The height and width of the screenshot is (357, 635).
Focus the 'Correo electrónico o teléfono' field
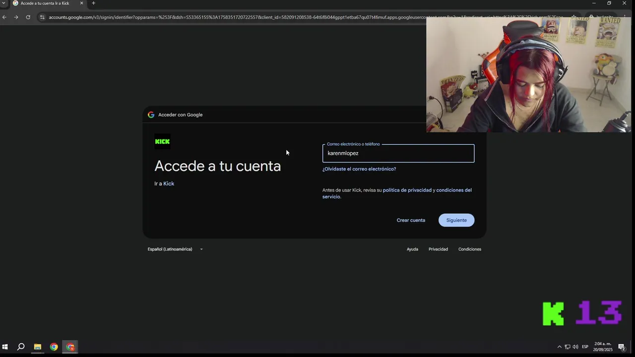pos(398,153)
